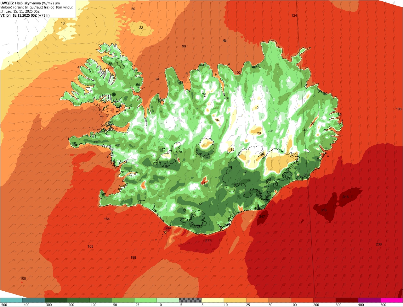Click the map value 30 at top

click(133, 9)
